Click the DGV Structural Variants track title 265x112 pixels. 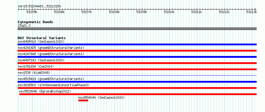click(42, 38)
